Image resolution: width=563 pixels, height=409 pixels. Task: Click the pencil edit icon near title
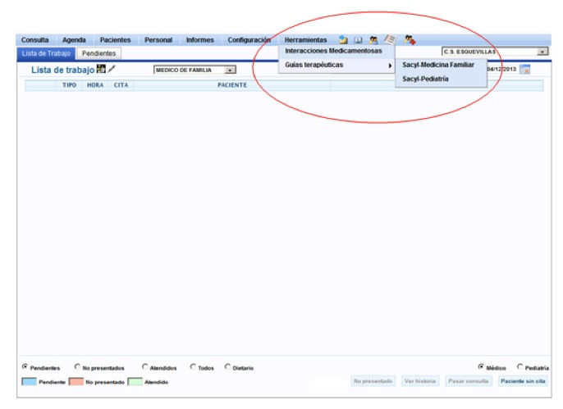pyautogui.click(x=112, y=70)
